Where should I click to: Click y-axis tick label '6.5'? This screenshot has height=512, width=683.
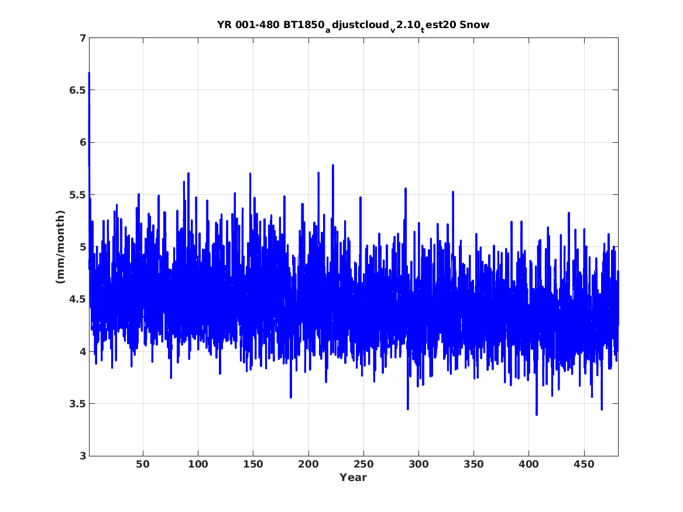pos(77,91)
